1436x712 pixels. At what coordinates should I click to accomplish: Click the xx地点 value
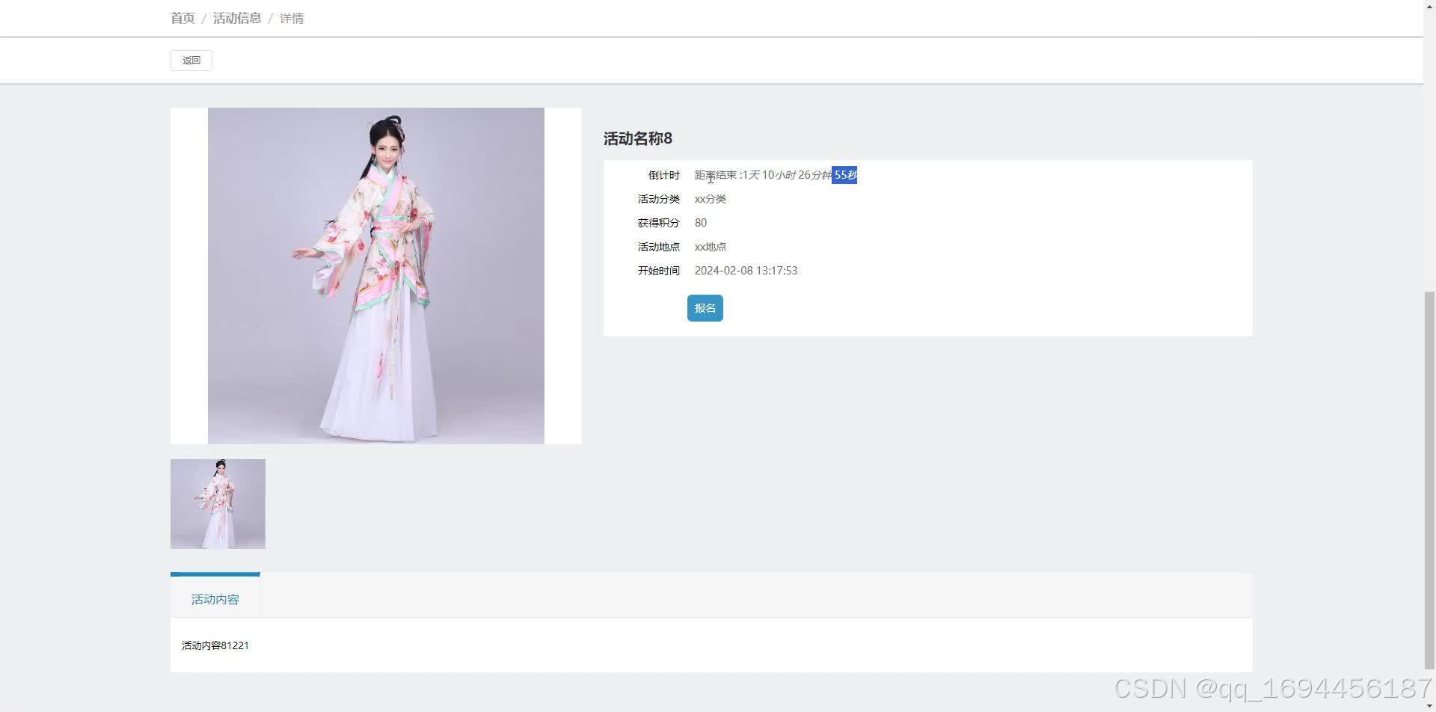click(711, 247)
